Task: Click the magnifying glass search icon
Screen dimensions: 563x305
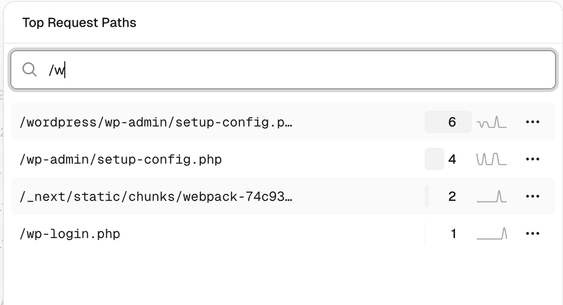Action: click(x=30, y=69)
